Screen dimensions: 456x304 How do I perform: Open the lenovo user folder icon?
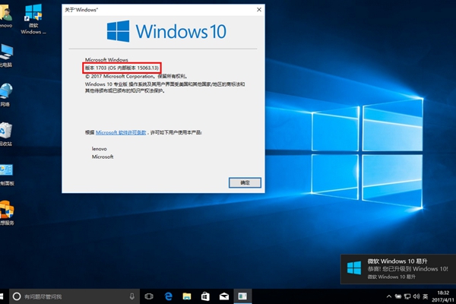[x=6, y=16]
